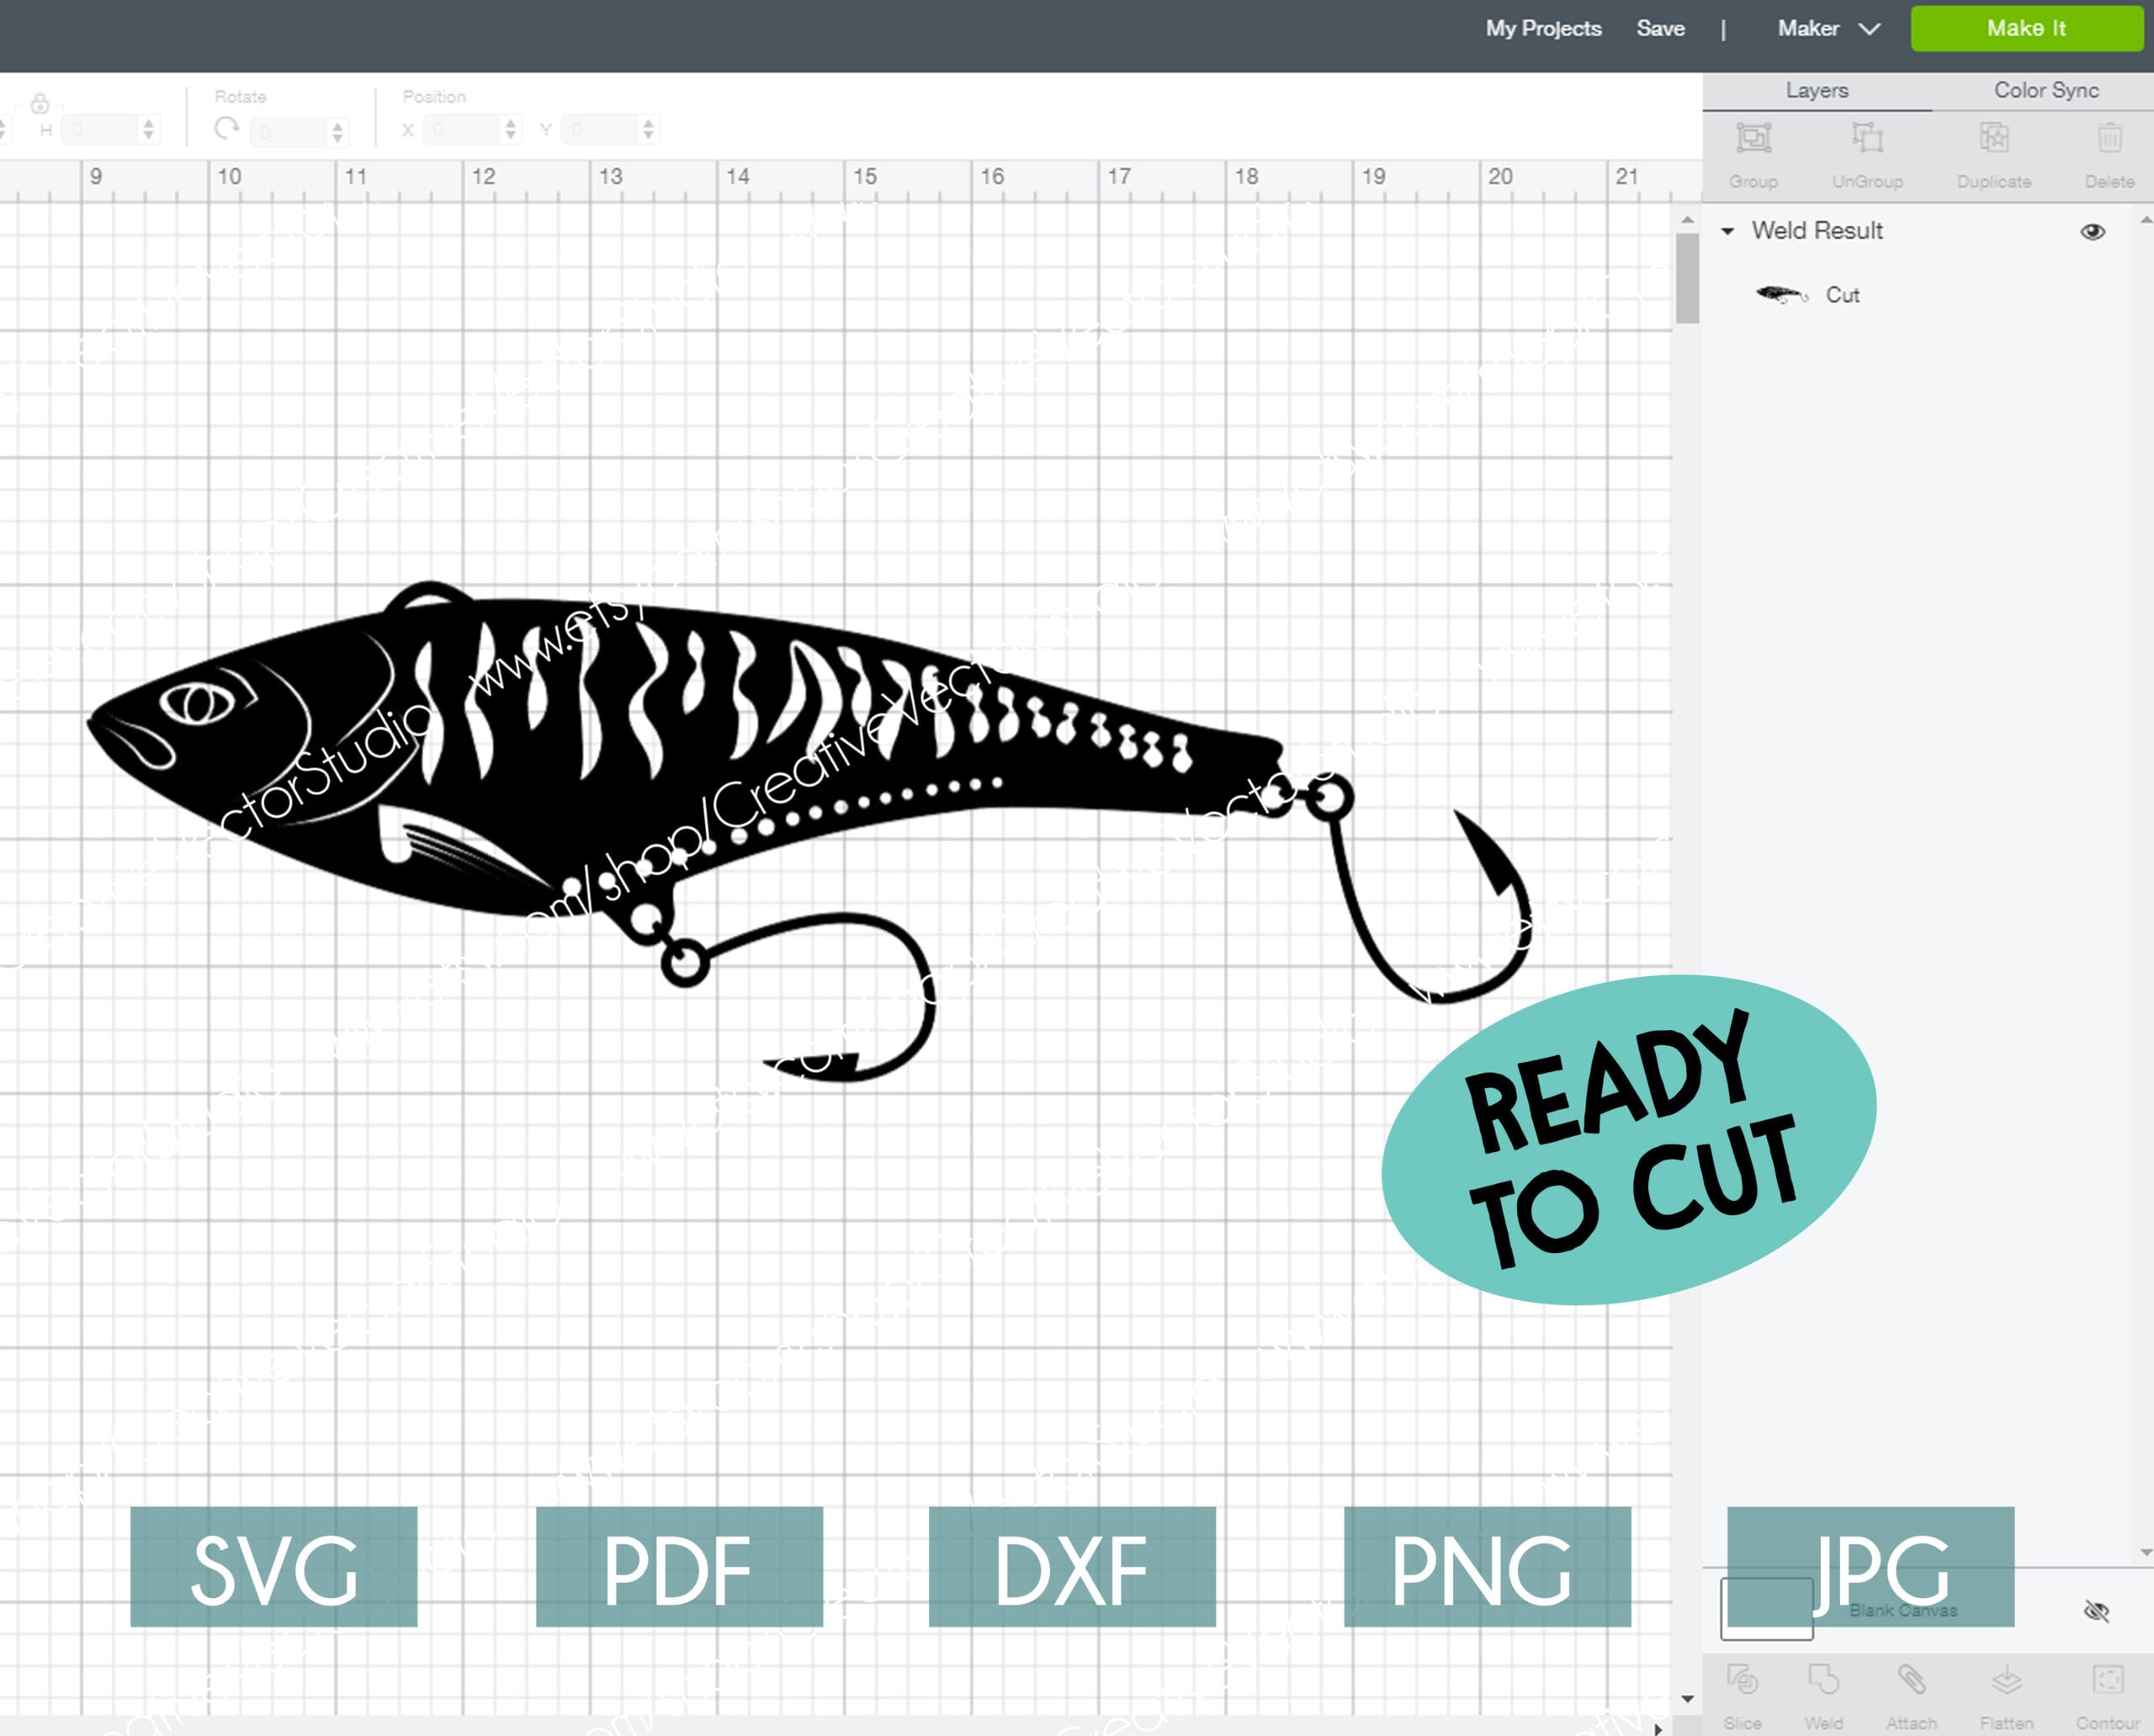Open My Projects
2154x1736 pixels.
[x=1543, y=29]
